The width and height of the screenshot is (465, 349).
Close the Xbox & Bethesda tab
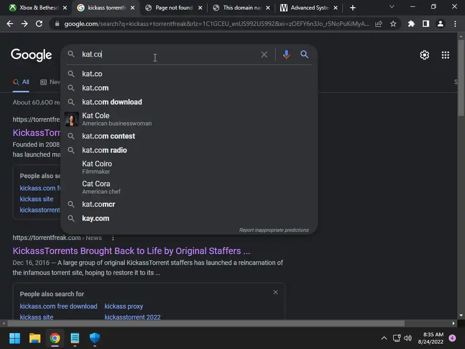point(65,8)
